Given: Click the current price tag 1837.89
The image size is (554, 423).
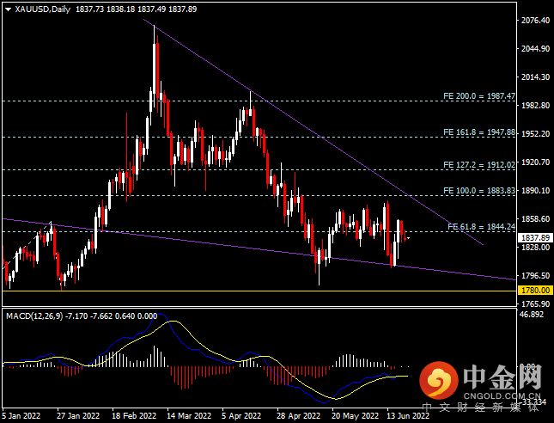Looking at the screenshot, I should pyautogui.click(x=535, y=237).
